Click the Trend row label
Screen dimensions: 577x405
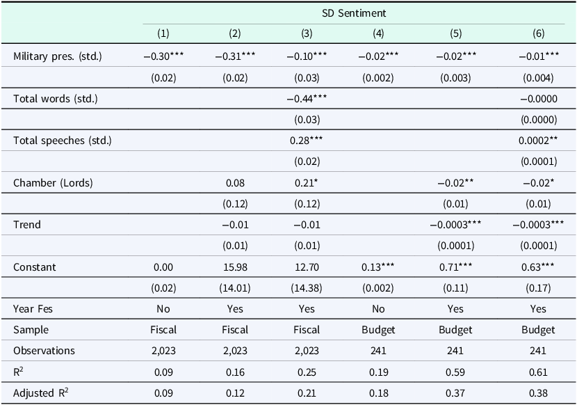click(27, 225)
